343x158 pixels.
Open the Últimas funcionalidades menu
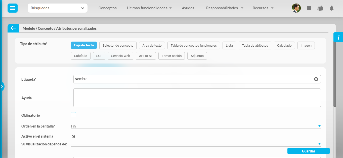click(x=149, y=8)
